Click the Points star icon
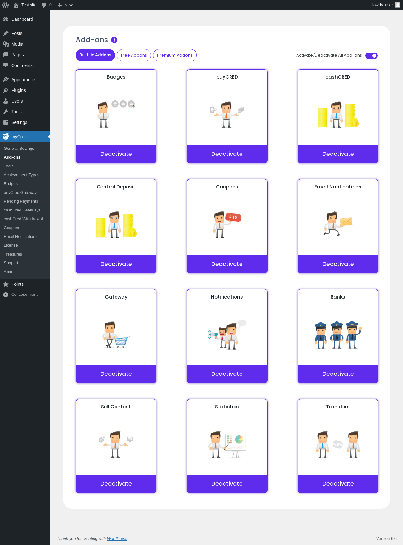 (x=6, y=284)
